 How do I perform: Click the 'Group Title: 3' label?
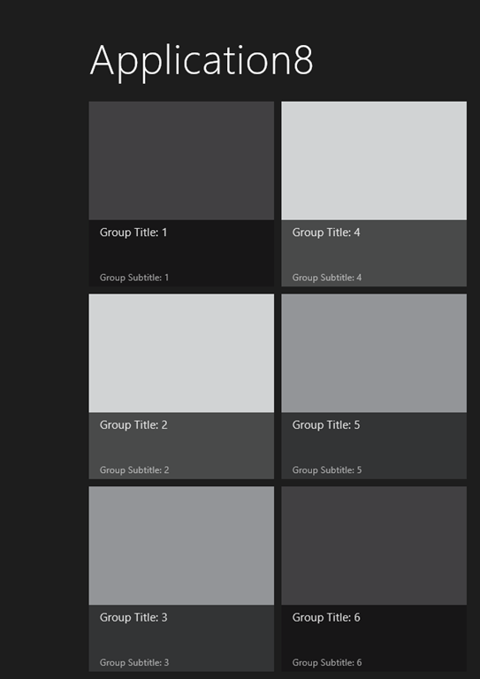click(133, 617)
